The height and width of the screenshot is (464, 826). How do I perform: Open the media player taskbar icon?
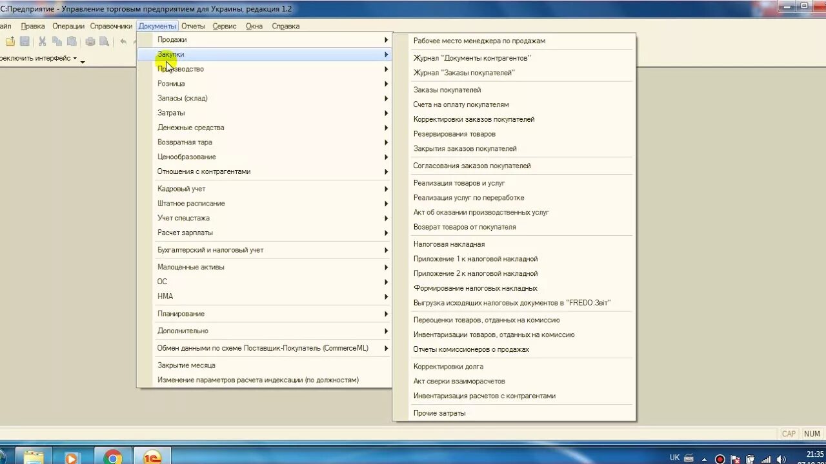tap(72, 456)
